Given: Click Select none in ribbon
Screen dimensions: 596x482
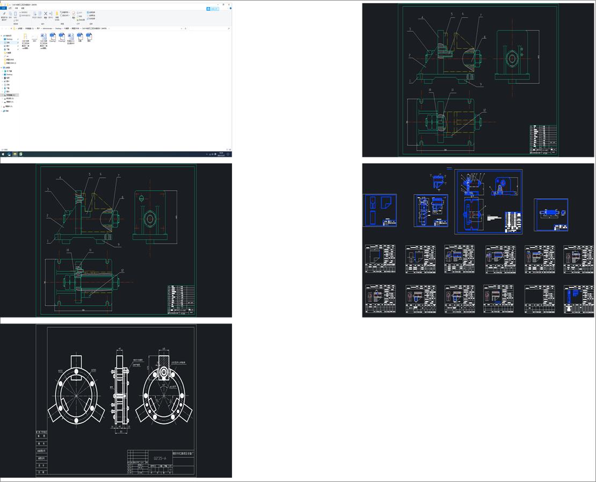Looking at the screenshot, I should (x=91, y=16).
